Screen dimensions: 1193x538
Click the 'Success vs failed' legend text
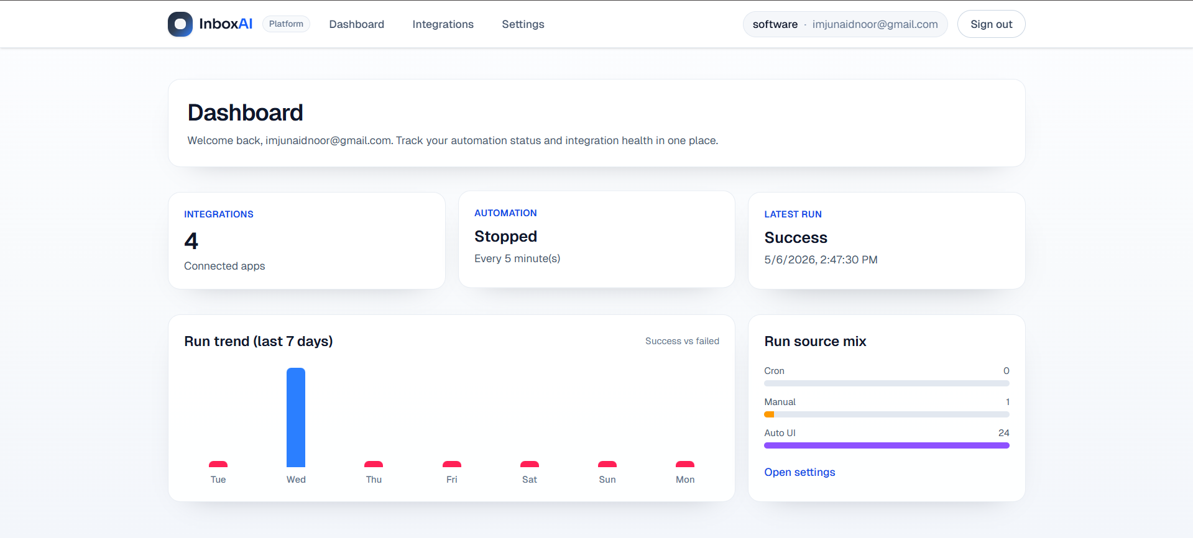click(682, 341)
